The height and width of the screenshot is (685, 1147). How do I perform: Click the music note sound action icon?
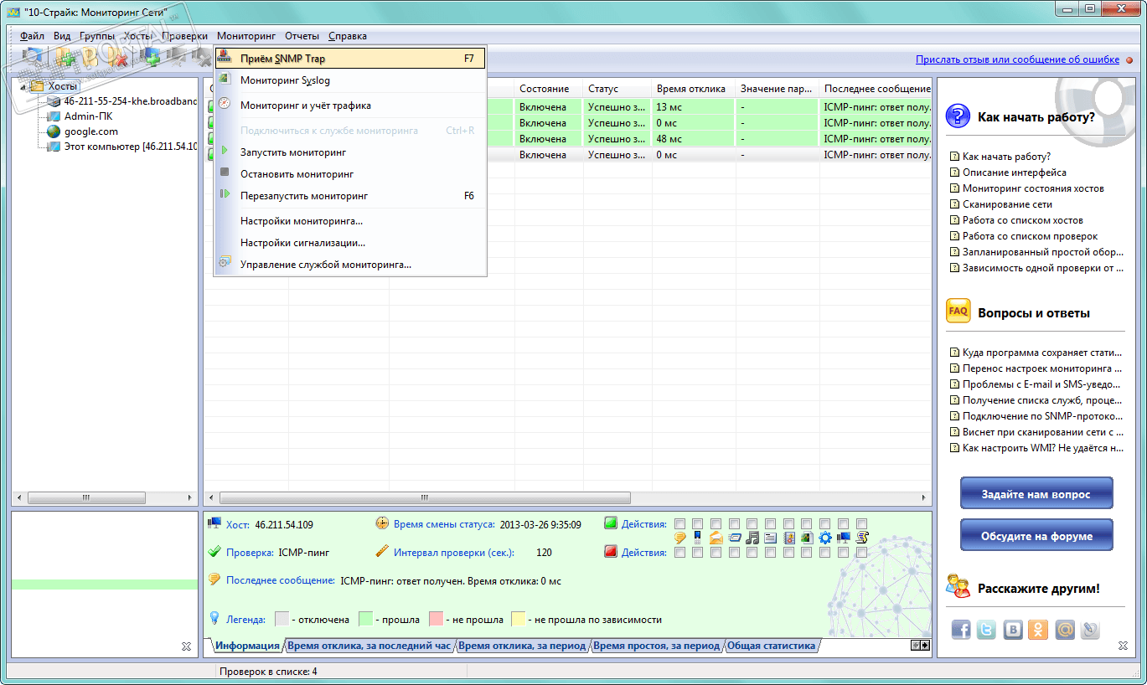(x=752, y=538)
